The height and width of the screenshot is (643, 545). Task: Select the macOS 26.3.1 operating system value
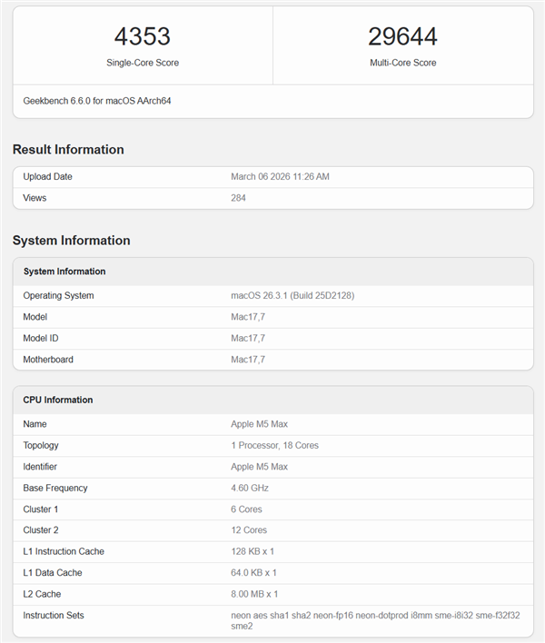point(301,296)
